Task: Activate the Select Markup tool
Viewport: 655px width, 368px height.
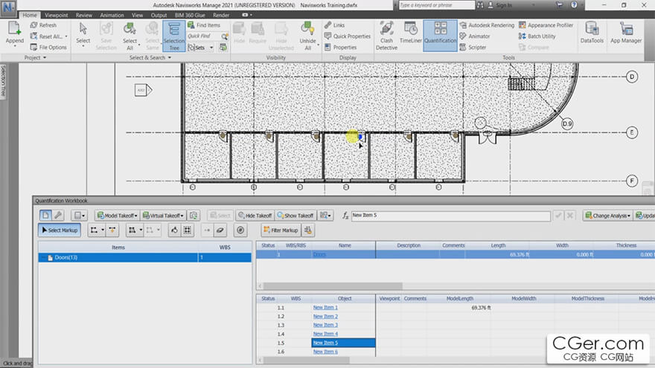Action: [60, 230]
